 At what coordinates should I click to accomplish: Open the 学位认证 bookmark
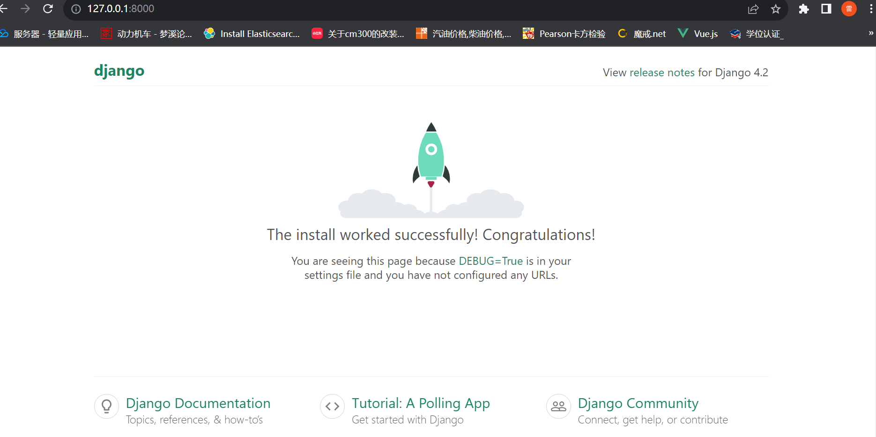[x=757, y=34]
